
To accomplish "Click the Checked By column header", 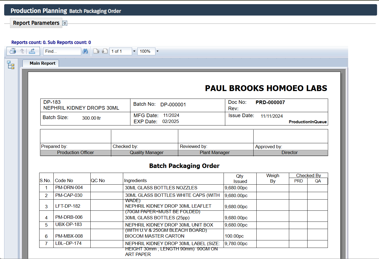I will coord(308,176).
